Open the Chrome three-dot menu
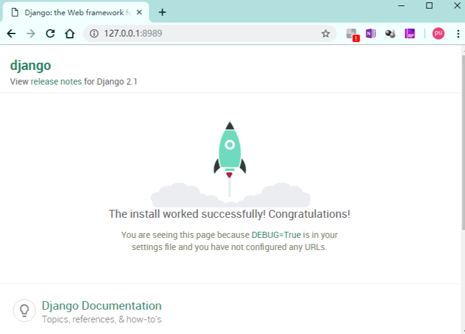This screenshot has height=334, width=465. [x=458, y=33]
